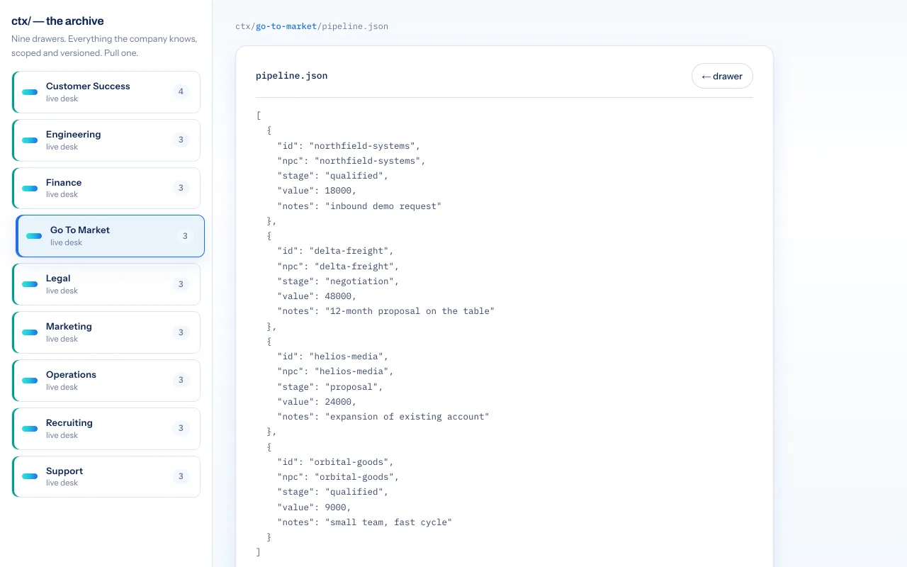The image size is (907, 567).
Task: Click the "ctx/ — the archive" sidebar title
Action: click(57, 21)
